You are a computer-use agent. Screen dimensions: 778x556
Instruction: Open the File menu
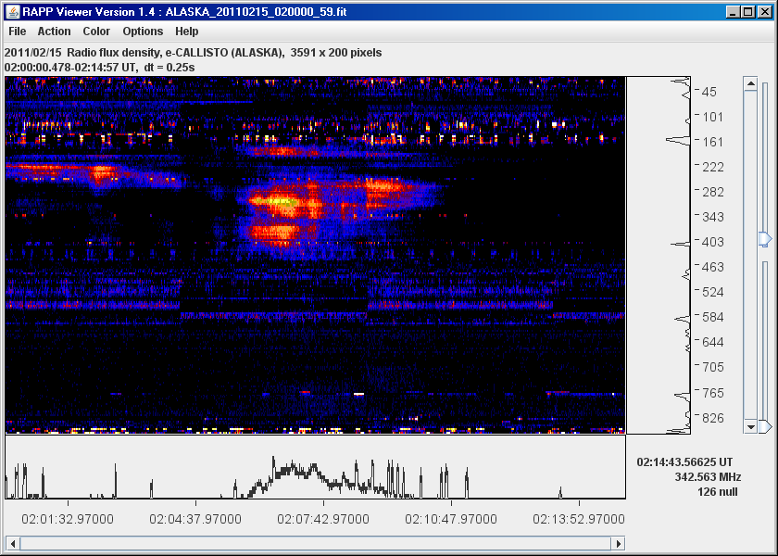tap(18, 32)
